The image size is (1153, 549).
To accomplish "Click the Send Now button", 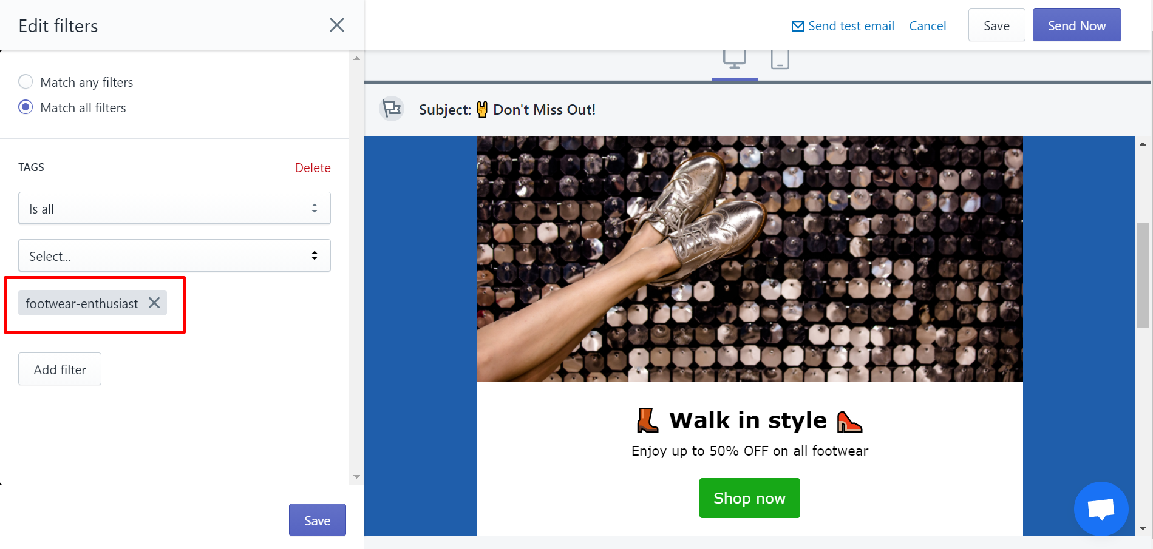I will 1076,25.
